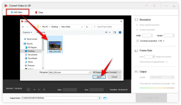181x105 pixels.
Task: Click the File name input field
Action: [x=69, y=72]
